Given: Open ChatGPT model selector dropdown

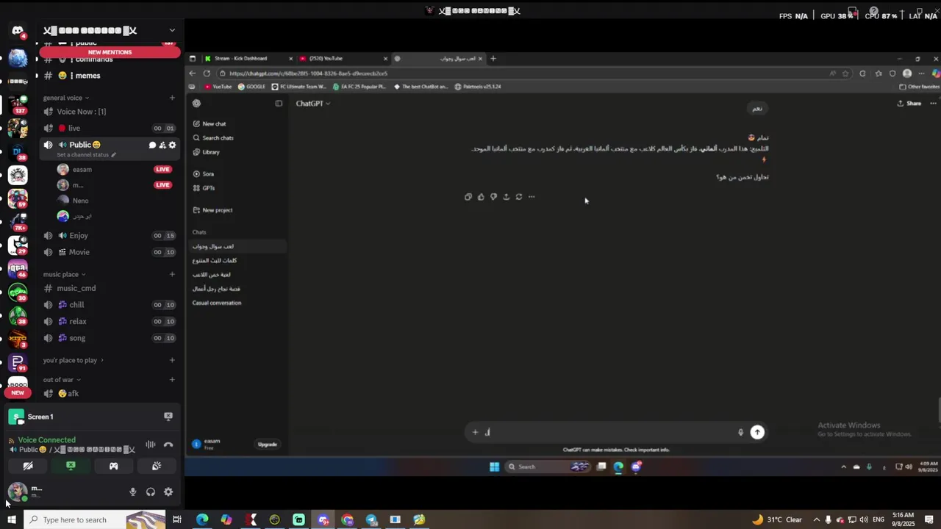Looking at the screenshot, I should point(312,104).
